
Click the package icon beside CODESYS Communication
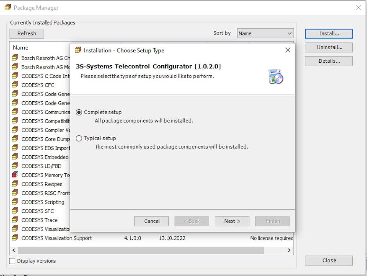click(x=15, y=112)
